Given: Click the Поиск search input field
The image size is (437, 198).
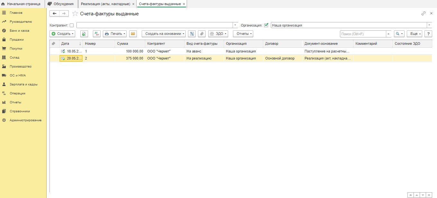Looking at the screenshot, I should tap(362, 34).
